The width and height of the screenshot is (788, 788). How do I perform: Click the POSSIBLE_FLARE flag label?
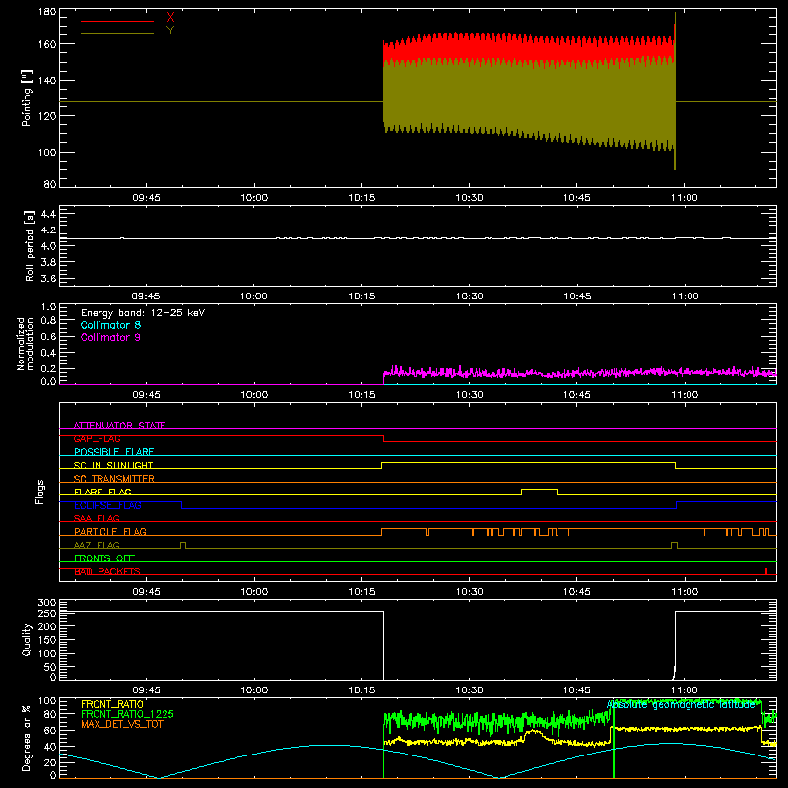113,452
